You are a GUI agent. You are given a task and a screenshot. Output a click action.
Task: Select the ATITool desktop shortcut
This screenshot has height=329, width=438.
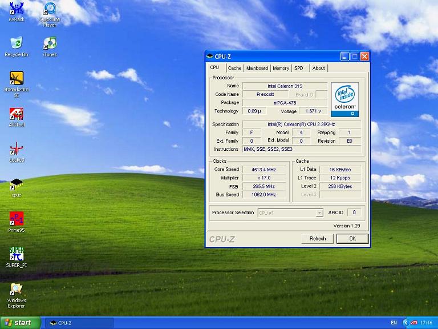pyautogui.click(x=17, y=118)
